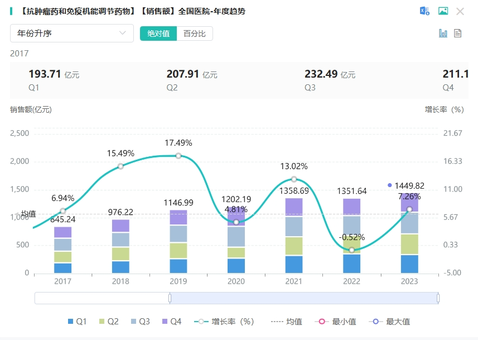Click the 2018 Q2 green bar segment
Viewport: 478px width, 340px height.
pyautogui.click(x=120, y=254)
